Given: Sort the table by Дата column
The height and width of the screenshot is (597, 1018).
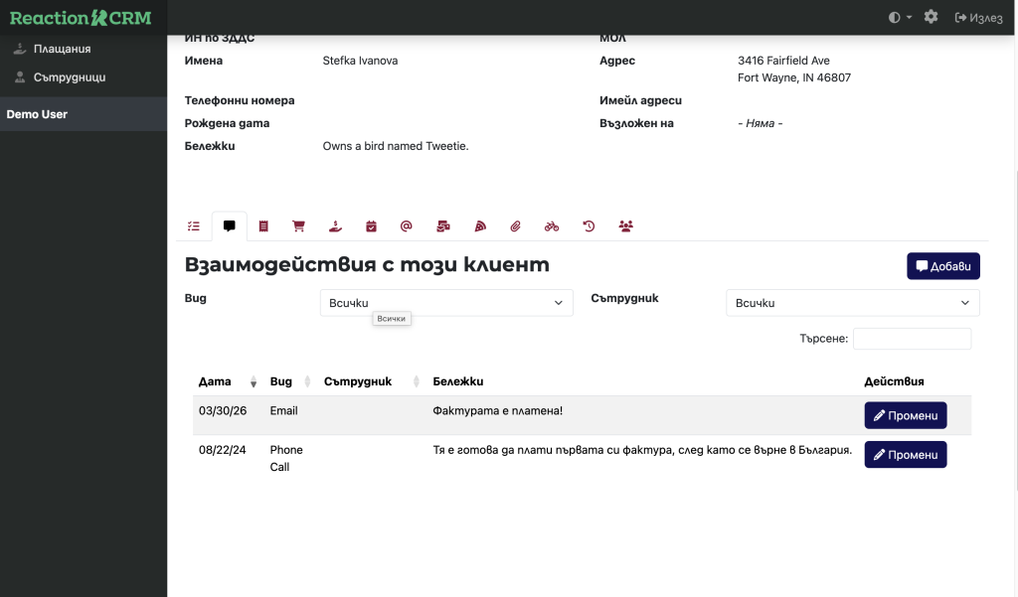Looking at the screenshot, I should point(227,381).
